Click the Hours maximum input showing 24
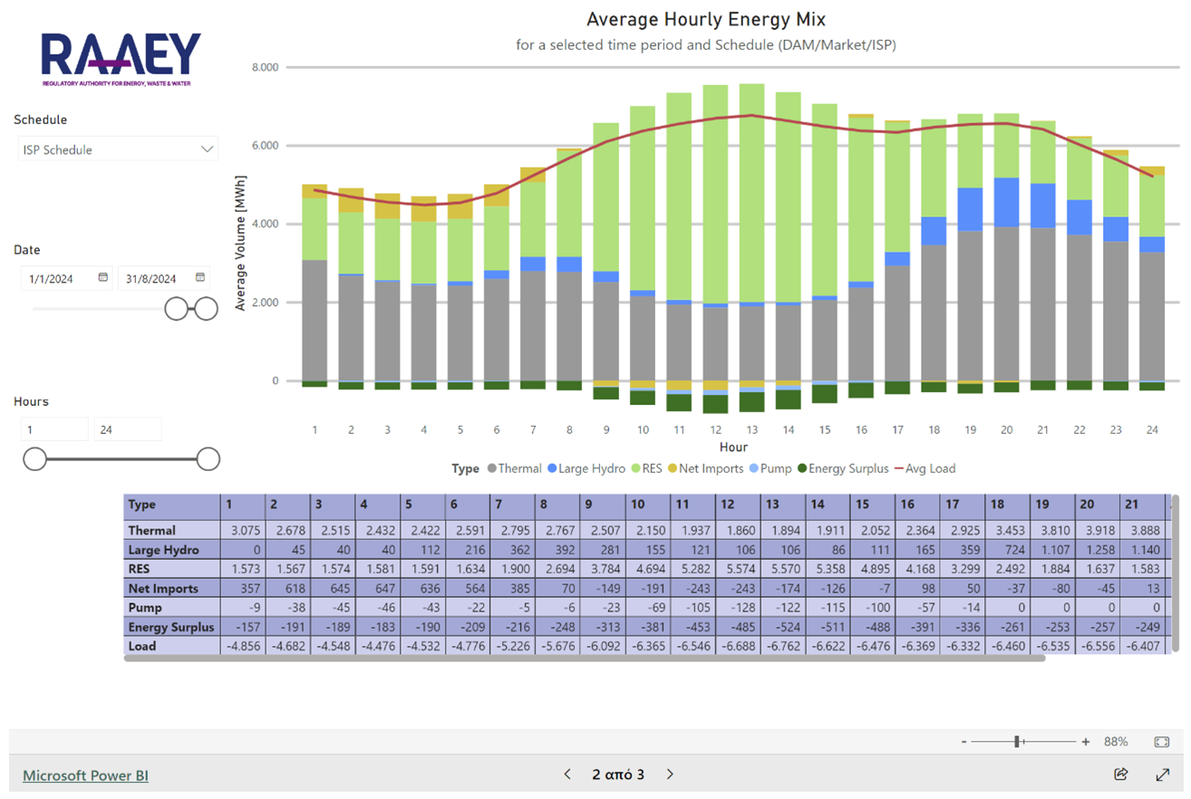This screenshot has width=1191, height=799. (127, 429)
